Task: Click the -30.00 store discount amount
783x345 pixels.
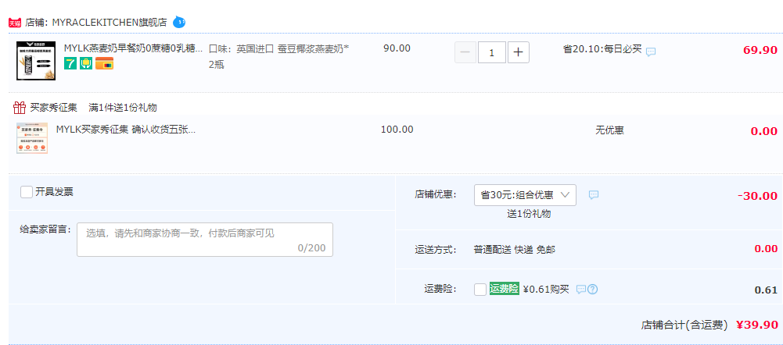Action: 757,195
